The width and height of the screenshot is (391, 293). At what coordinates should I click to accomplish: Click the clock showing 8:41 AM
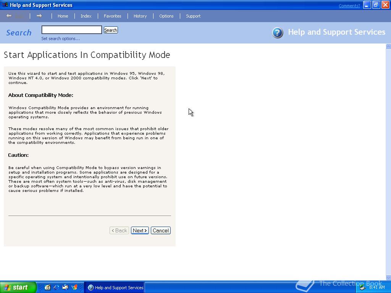pyautogui.click(x=377, y=287)
